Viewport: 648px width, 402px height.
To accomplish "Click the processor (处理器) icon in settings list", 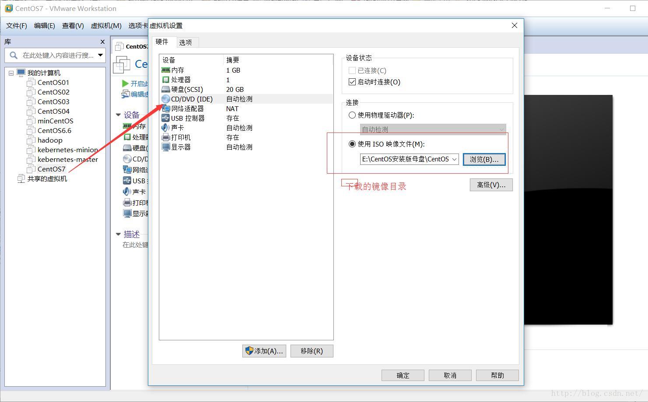I will pos(165,80).
